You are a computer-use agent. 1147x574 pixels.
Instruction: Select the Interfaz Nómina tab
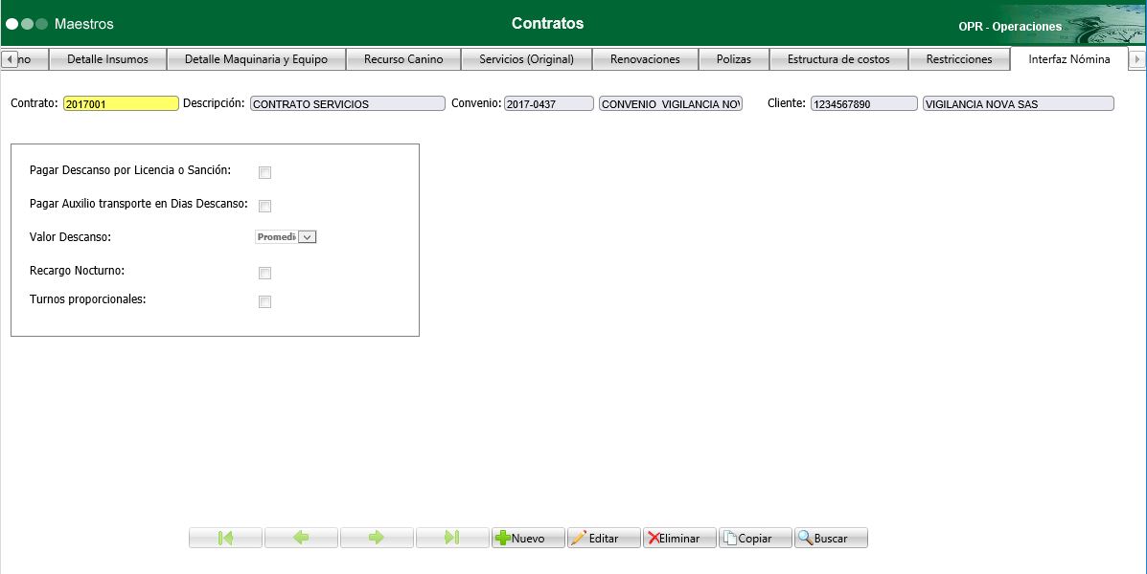click(1068, 59)
